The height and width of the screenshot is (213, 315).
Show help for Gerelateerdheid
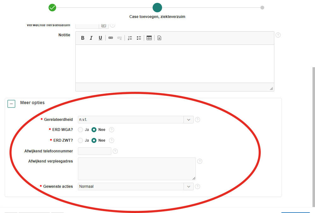(x=197, y=120)
